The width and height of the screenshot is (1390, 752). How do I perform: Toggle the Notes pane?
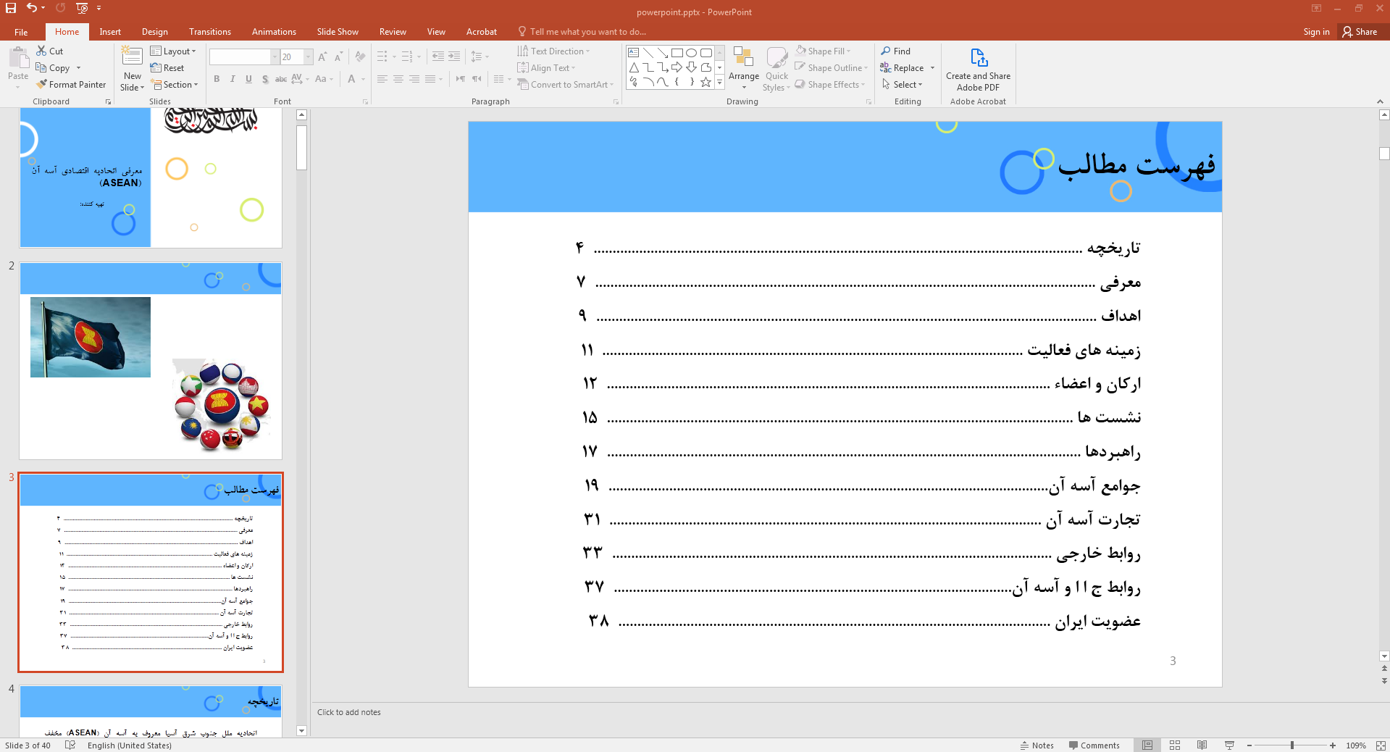pyautogui.click(x=1037, y=745)
